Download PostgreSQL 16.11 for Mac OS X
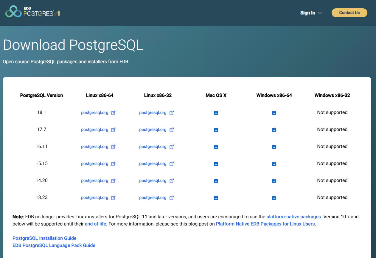The height and width of the screenshot is (258, 376). tap(216, 147)
